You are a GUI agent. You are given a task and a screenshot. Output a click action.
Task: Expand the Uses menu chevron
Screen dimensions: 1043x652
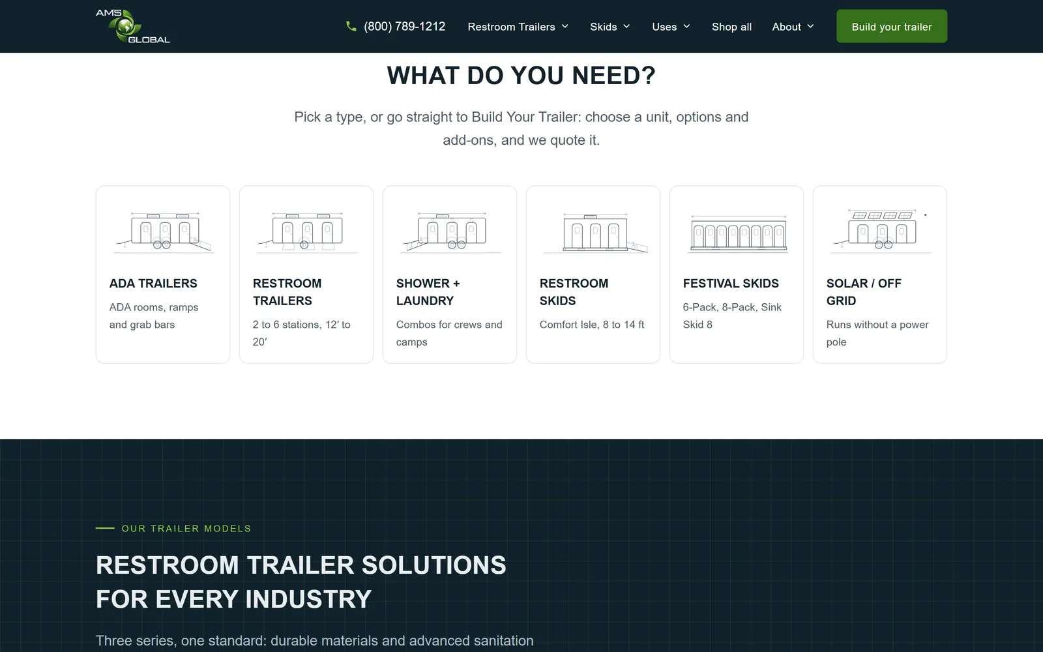coord(686,26)
